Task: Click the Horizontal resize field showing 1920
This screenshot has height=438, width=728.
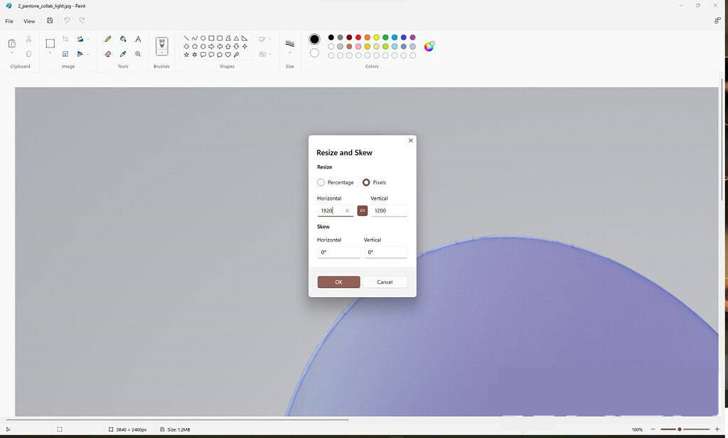Action: (x=336, y=211)
